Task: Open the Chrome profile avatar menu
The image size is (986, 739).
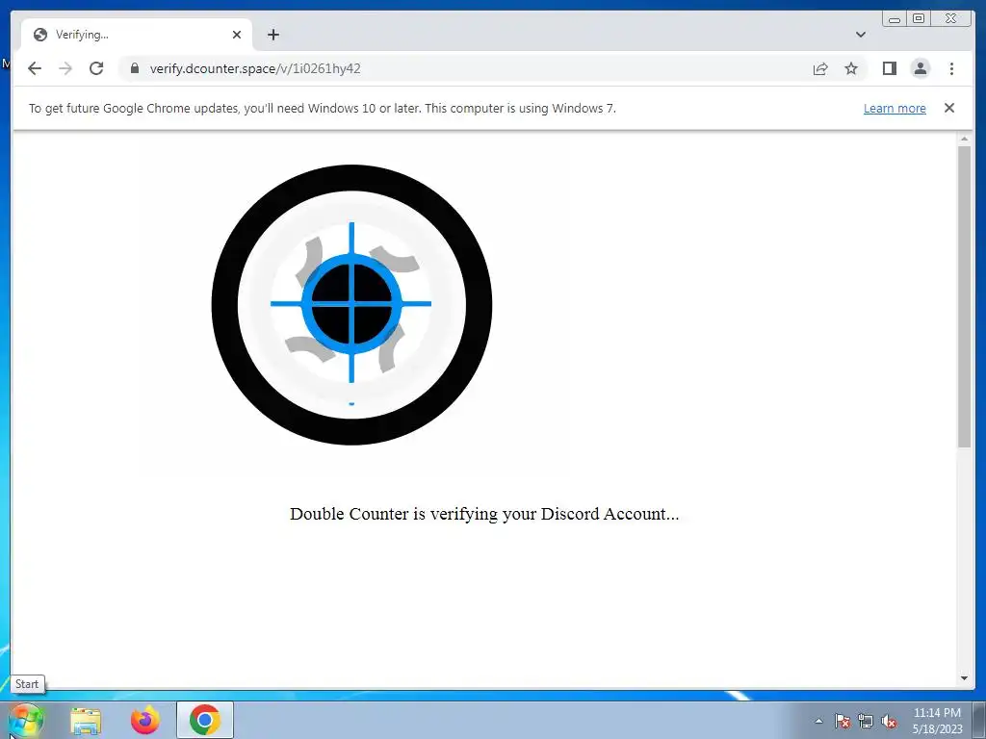Action: [920, 68]
